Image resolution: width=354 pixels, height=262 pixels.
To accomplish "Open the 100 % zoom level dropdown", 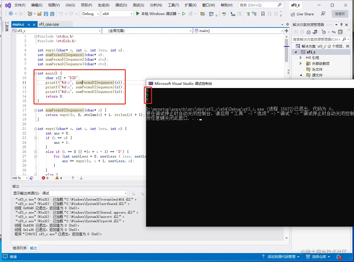I will pos(20,178).
